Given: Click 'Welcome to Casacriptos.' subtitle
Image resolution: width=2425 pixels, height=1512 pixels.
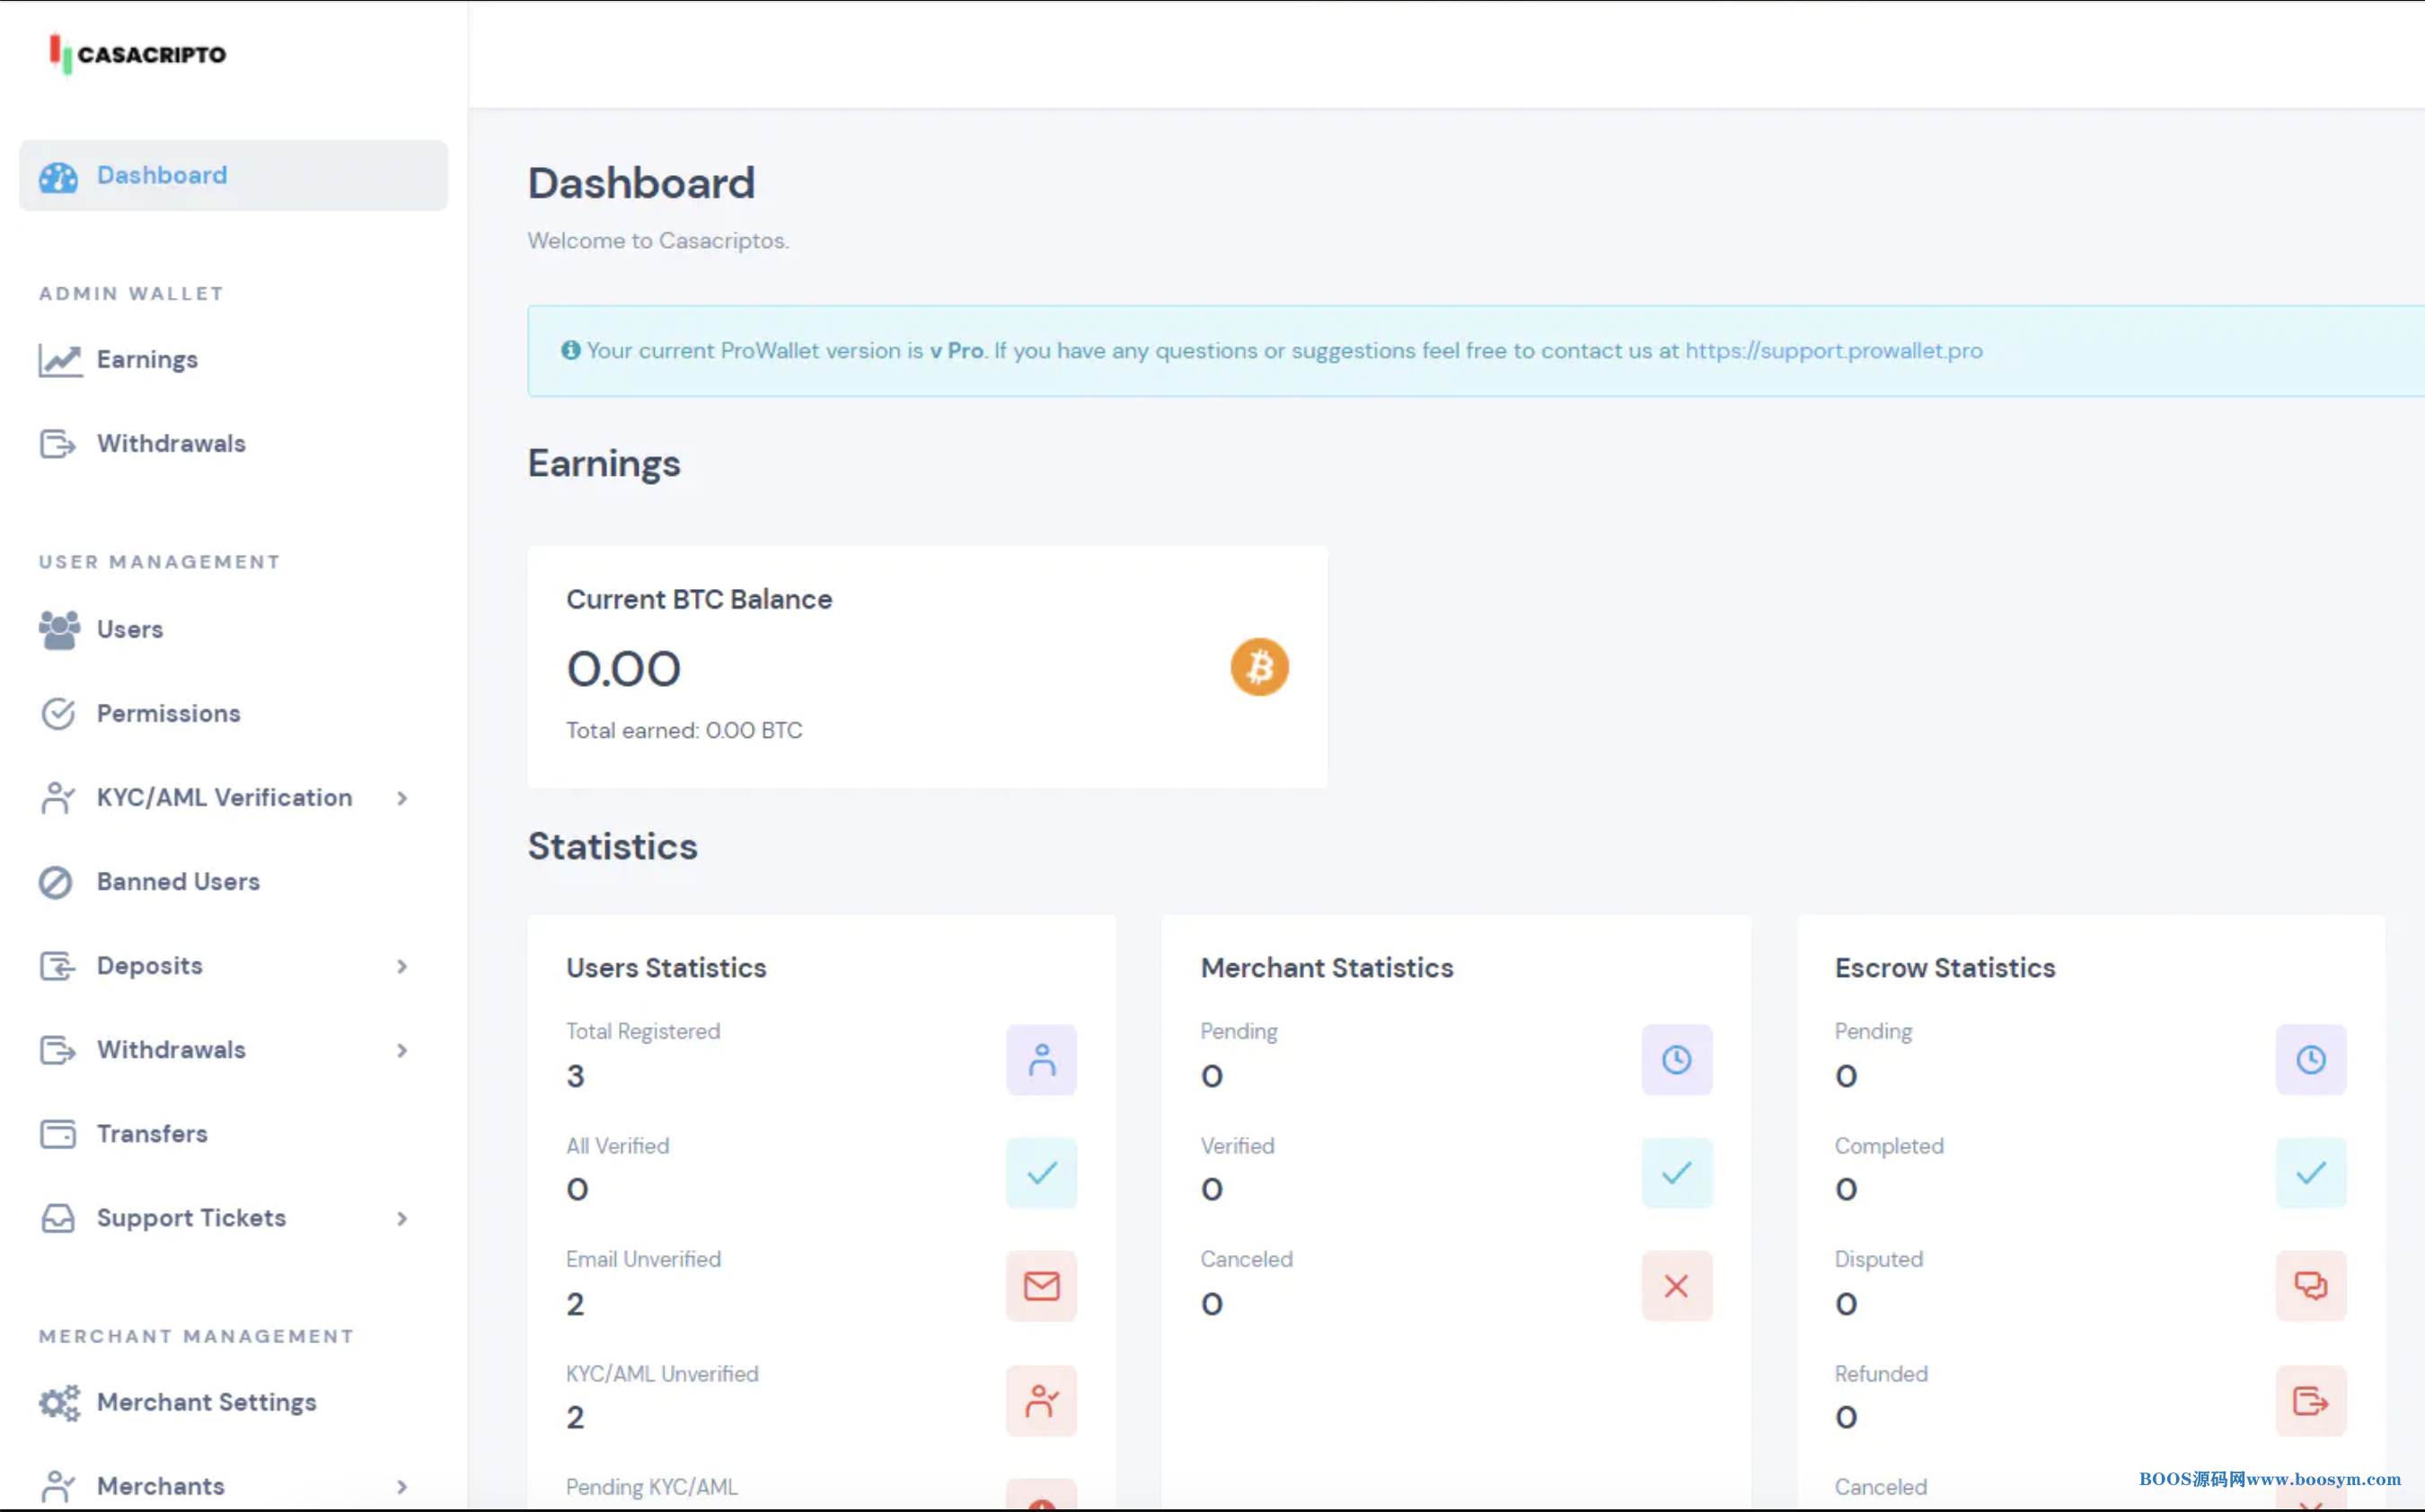Looking at the screenshot, I should (x=658, y=241).
